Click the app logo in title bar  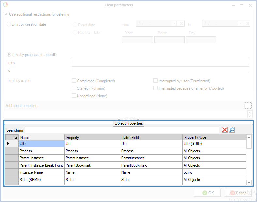click(5, 5)
